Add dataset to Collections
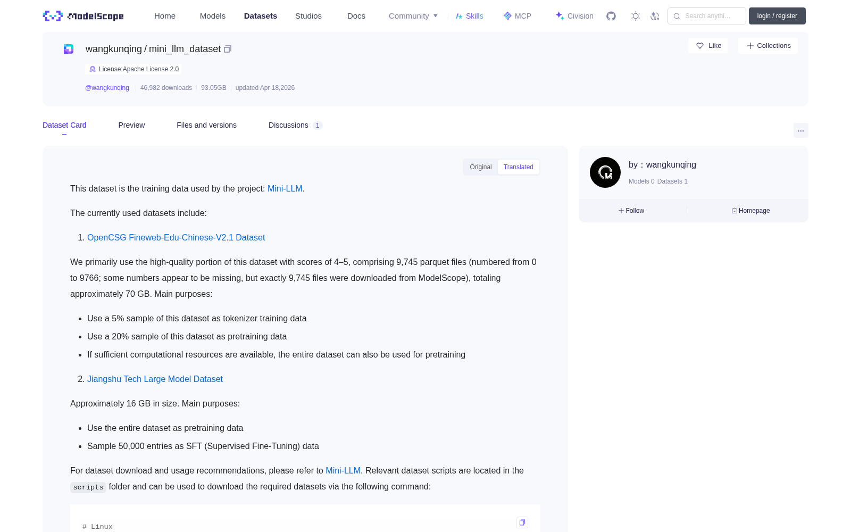This screenshot has width=851, height=532. coord(768,46)
